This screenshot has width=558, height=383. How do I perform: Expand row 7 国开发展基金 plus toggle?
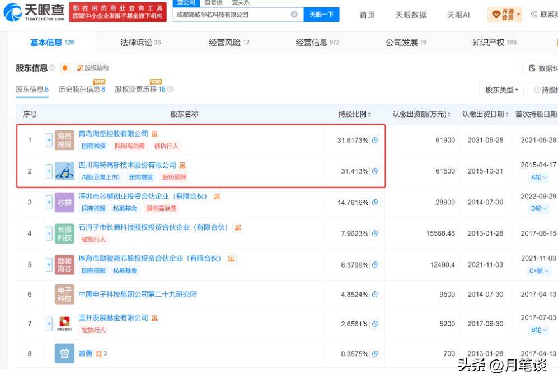click(49, 324)
